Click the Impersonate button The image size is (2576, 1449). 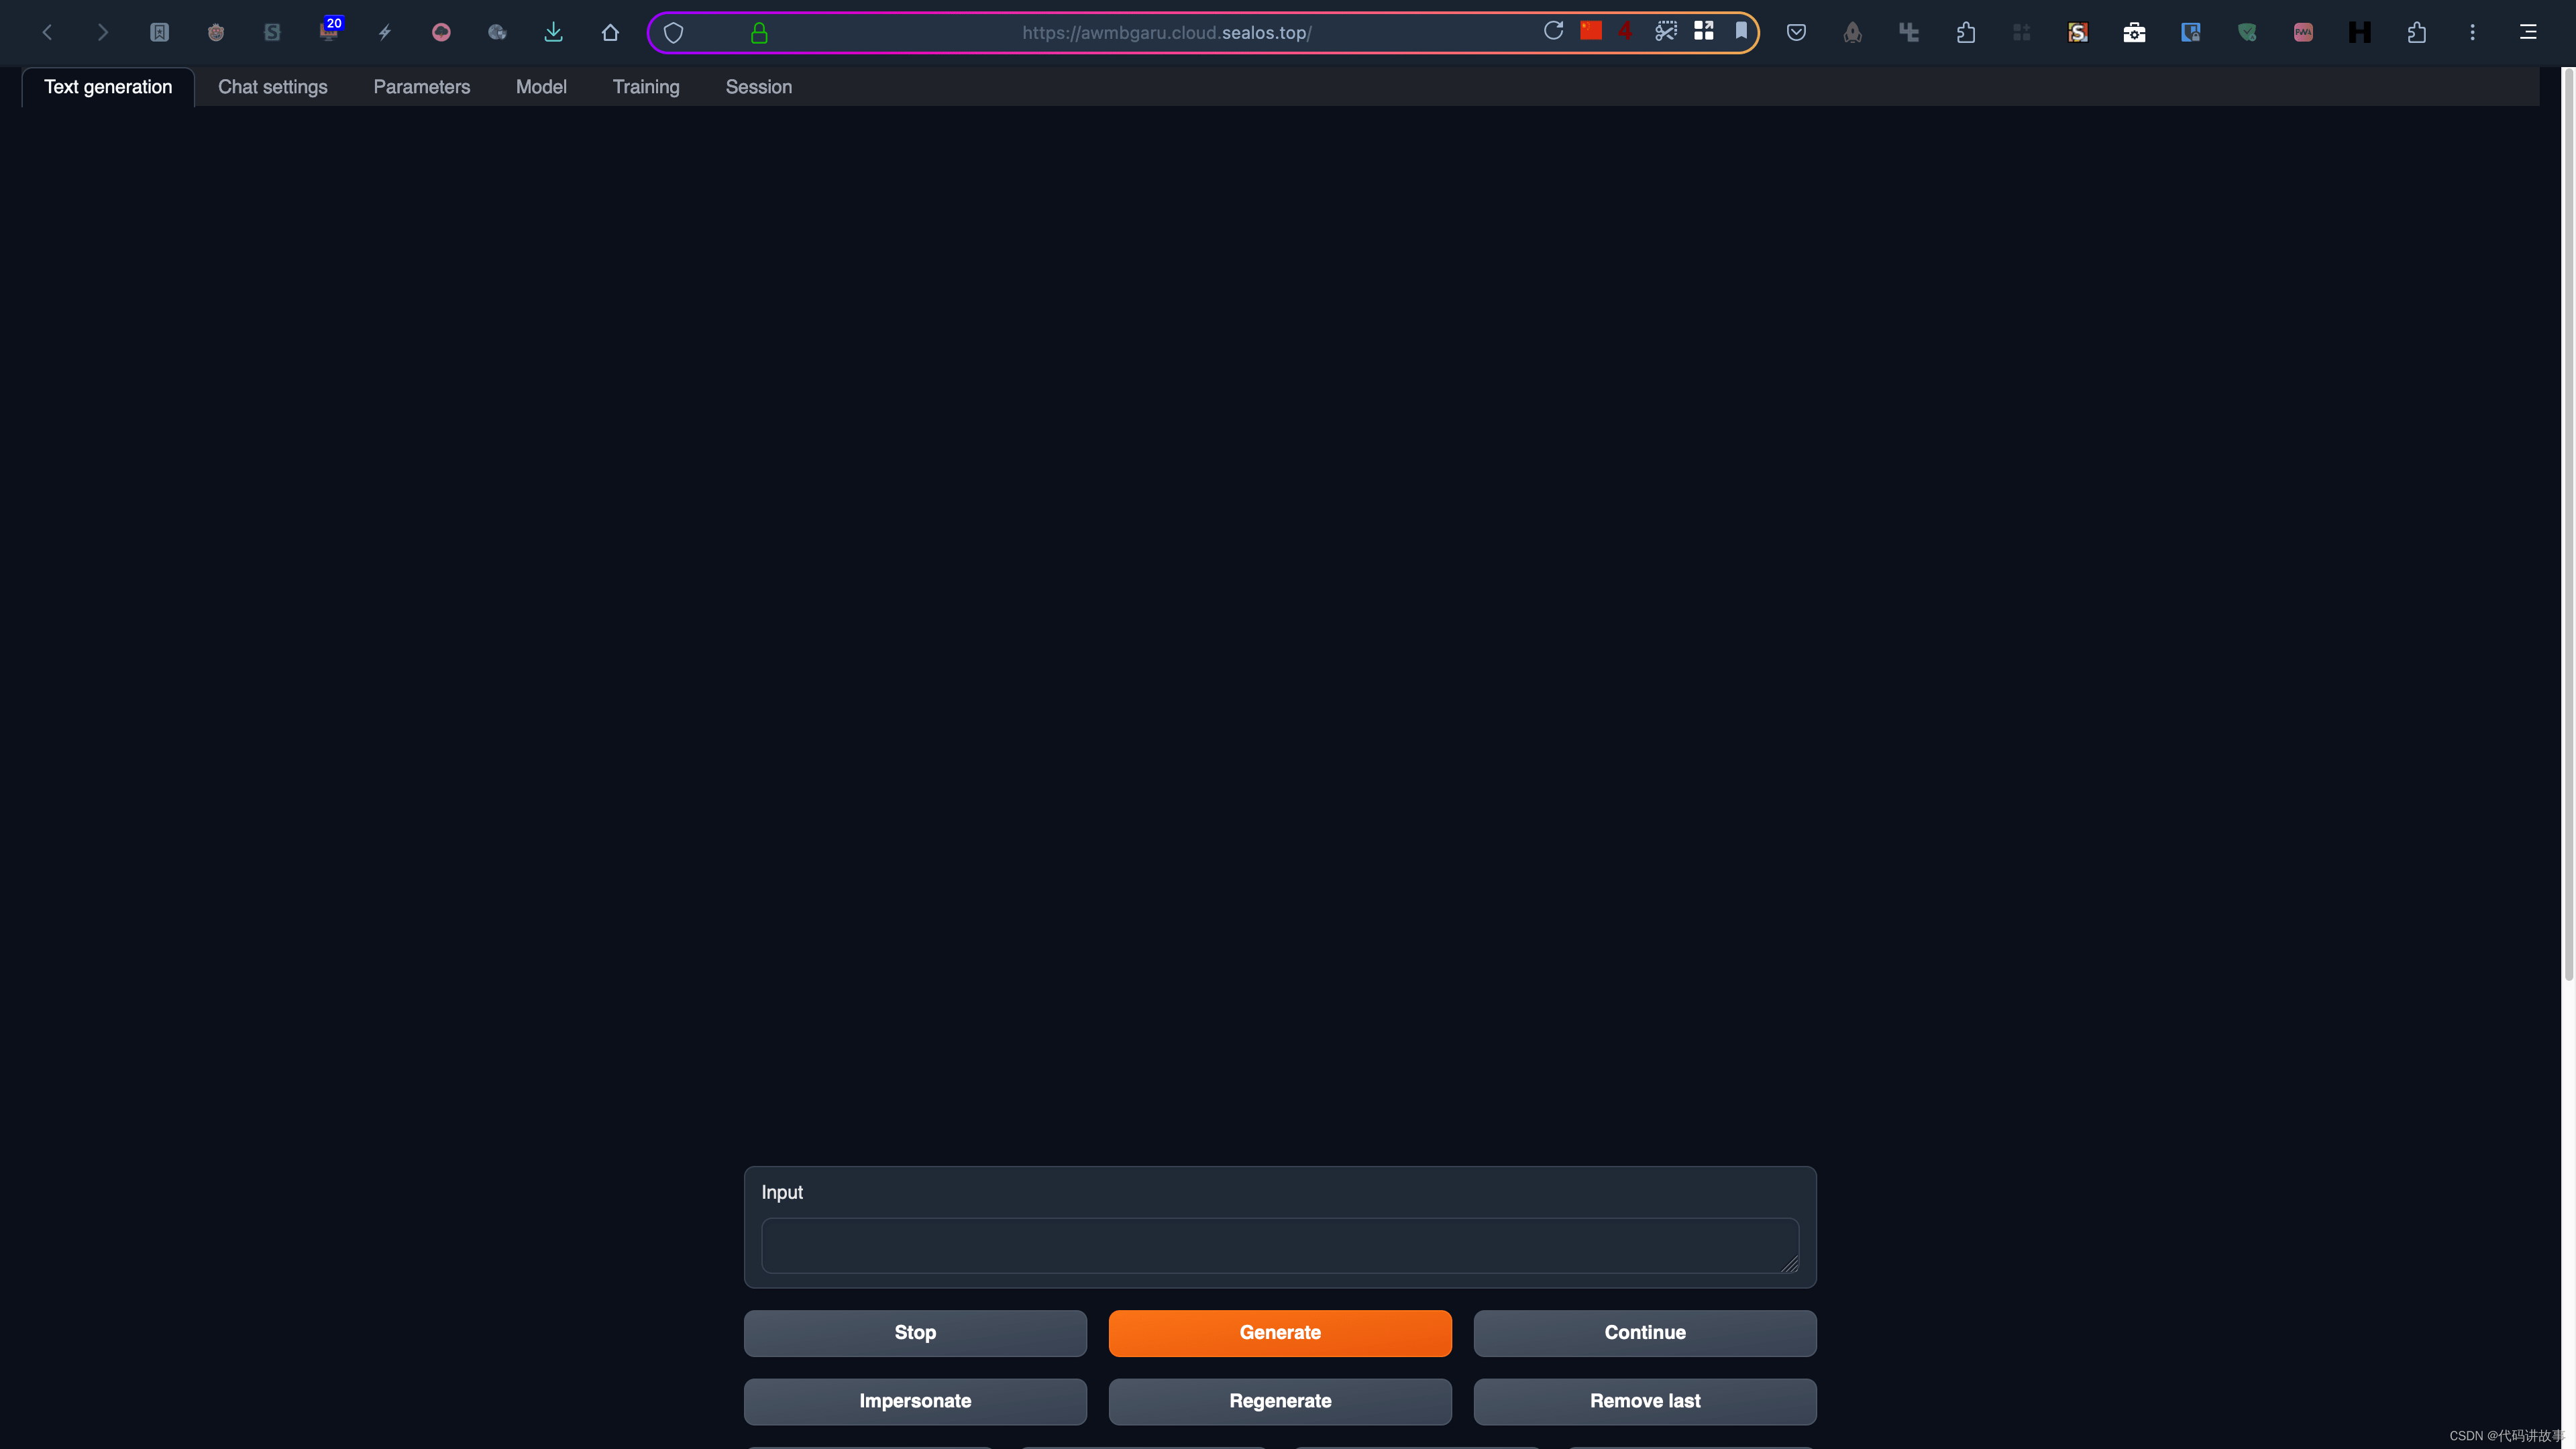(915, 1401)
